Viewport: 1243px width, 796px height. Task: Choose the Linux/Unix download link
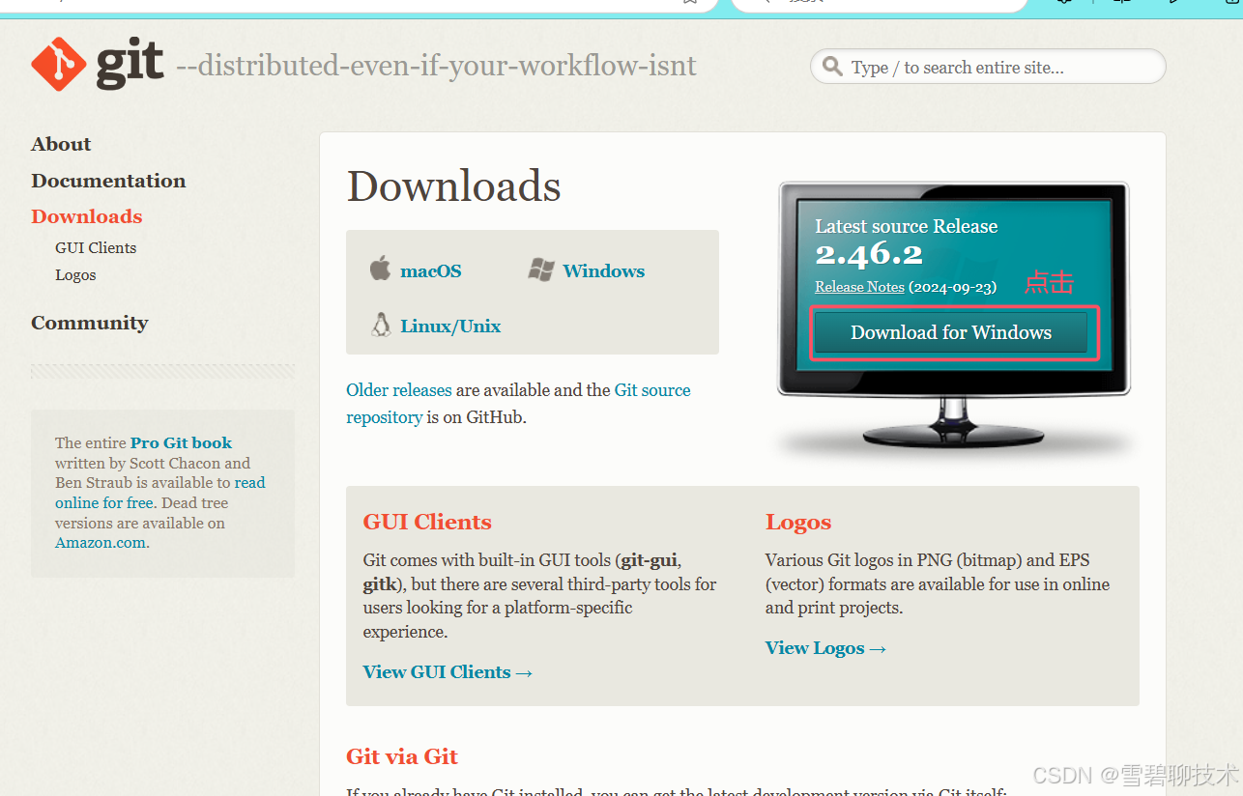(x=450, y=327)
